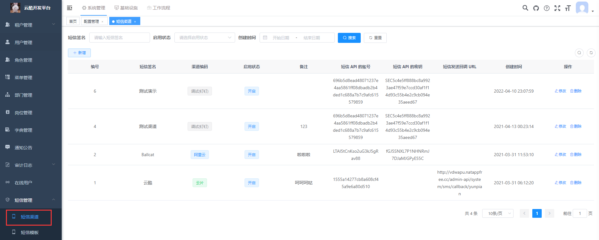Click the 搜索 button
This screenshot has height=240, width=599.
click(x=349, y=38)
